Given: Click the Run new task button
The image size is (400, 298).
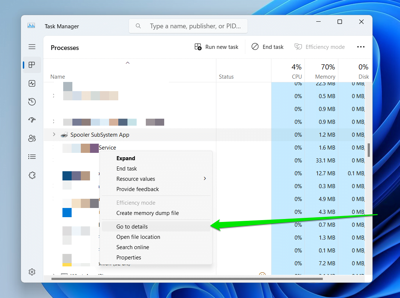Looking at the screenshot, I should pos(216,47).
